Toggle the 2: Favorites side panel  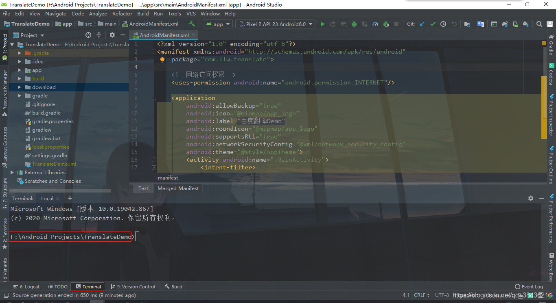click(x=4, y=234)
